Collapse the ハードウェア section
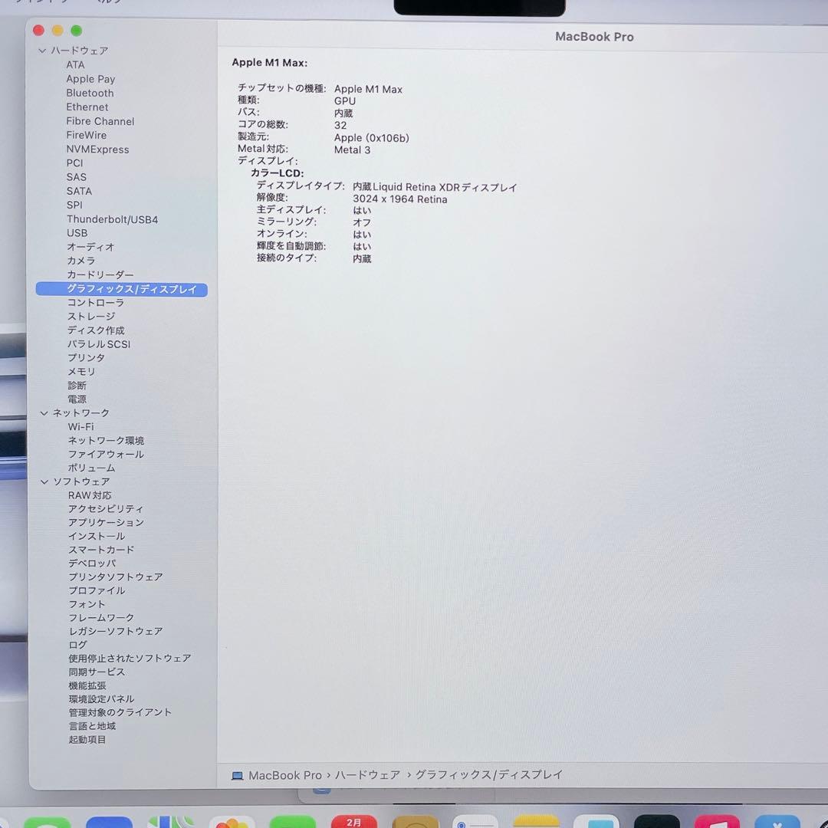The width and height of the screenshot is (828, 828). point(44,51)
